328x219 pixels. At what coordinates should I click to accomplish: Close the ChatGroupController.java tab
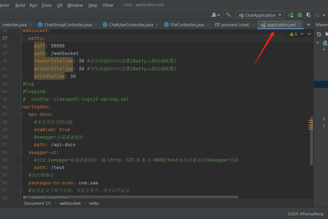(x=96, y=25)
